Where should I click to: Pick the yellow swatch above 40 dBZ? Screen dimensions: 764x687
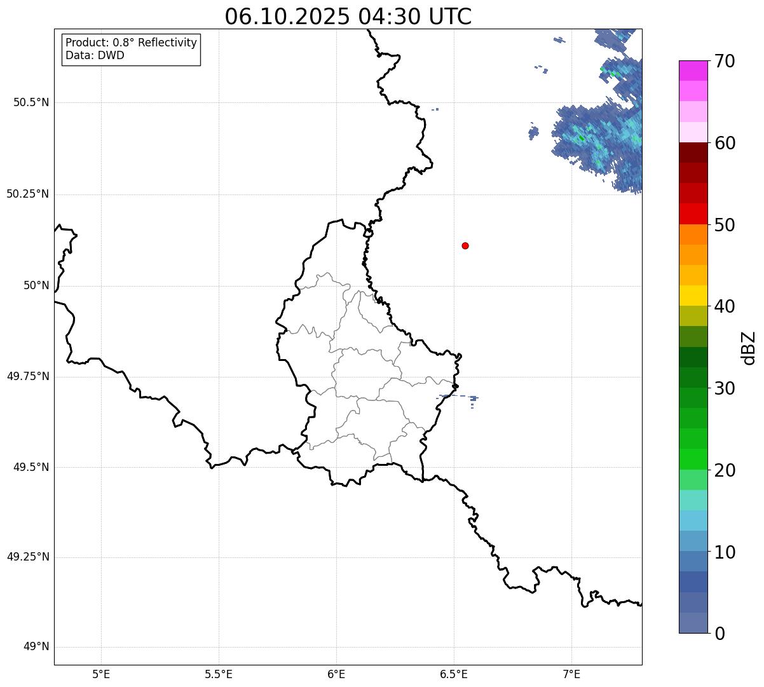tap(693, 296)
